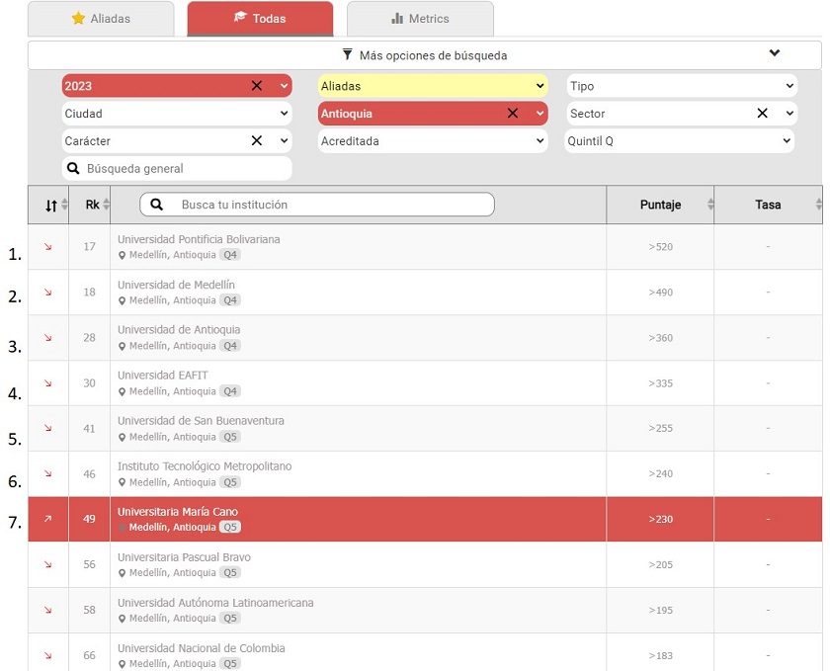This screenshot has height=671, width=830.
Task: Select highlighted Universitaria María Cano row
Action: point(425,519)
